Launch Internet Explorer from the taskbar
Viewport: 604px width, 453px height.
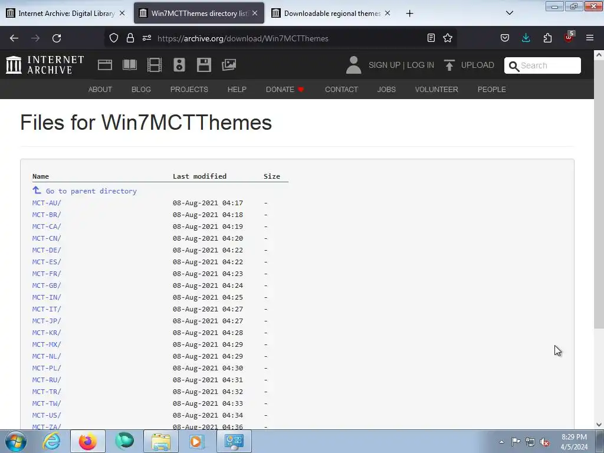51,441
